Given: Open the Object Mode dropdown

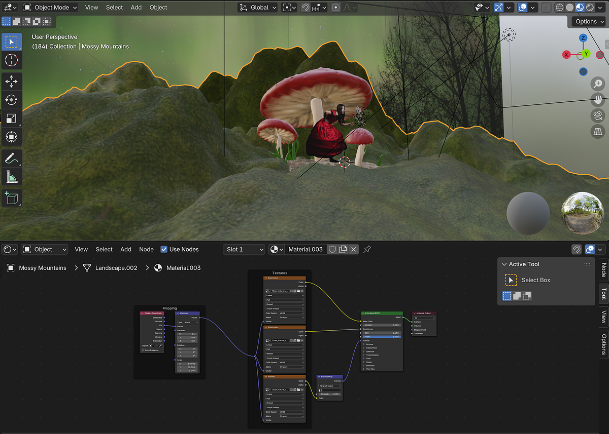Looking at the screenshot, I should pos(50,8).
